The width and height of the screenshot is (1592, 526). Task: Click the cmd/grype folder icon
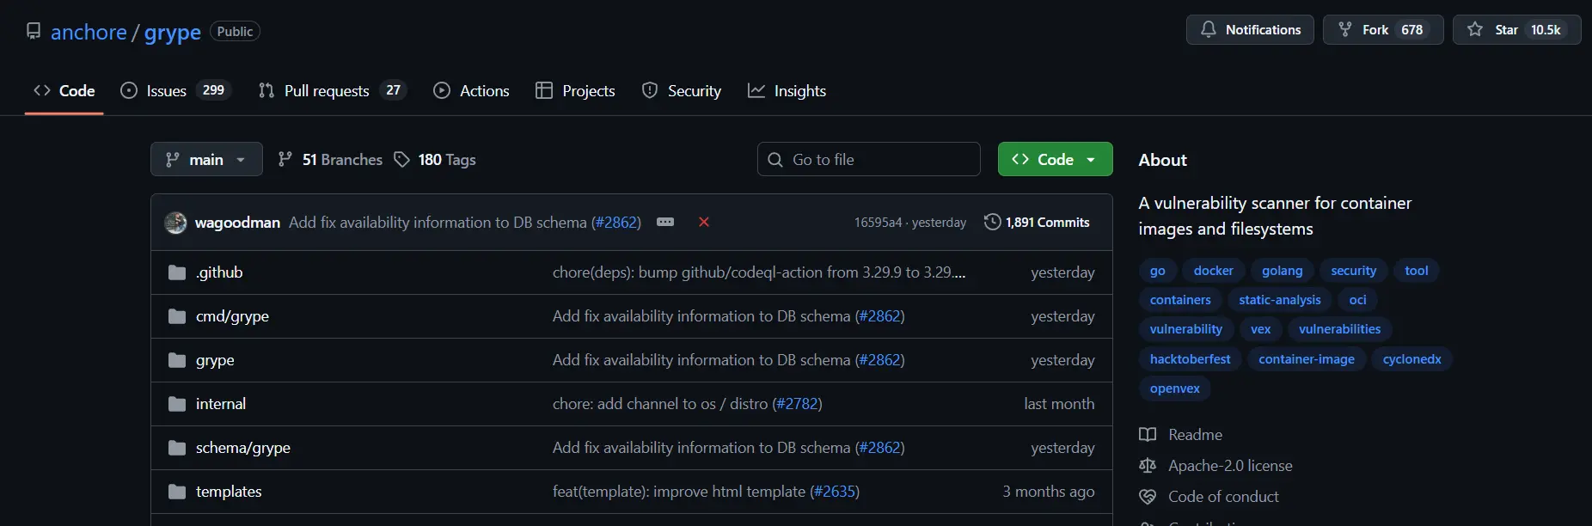pos(177,316)
